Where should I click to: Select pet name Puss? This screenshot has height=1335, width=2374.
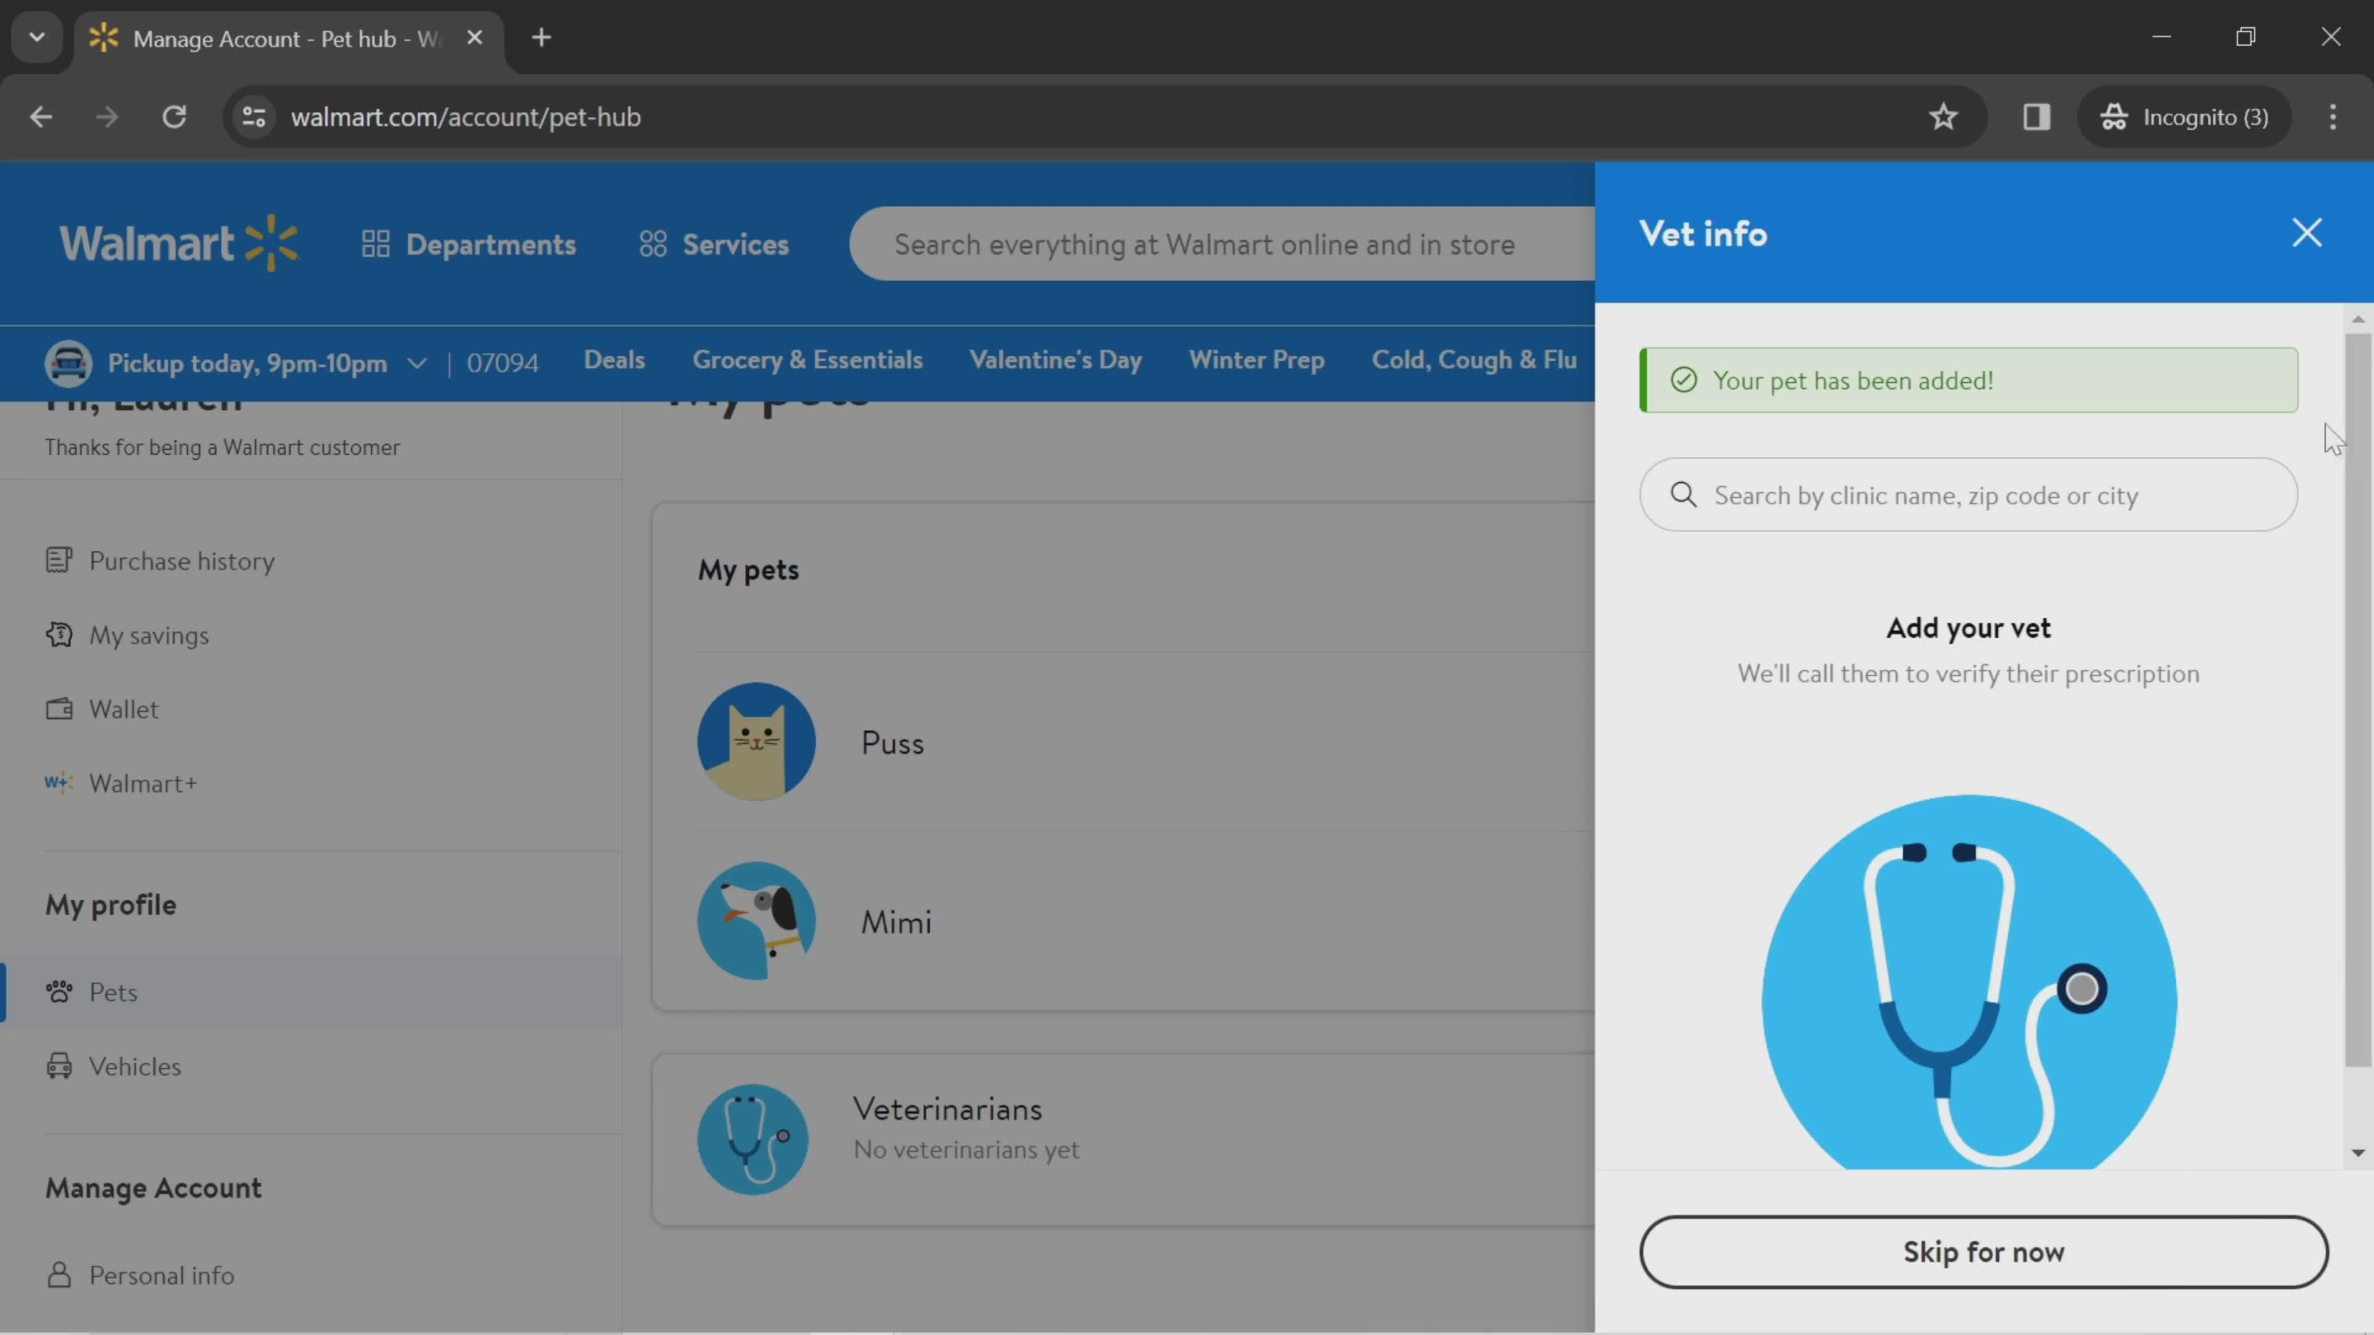tap(892, 744)
